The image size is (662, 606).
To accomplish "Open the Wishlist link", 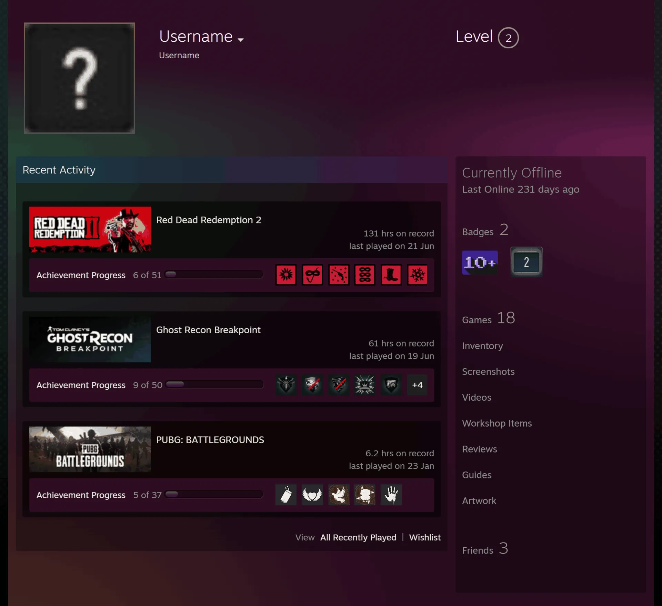I will pos(425,537).
